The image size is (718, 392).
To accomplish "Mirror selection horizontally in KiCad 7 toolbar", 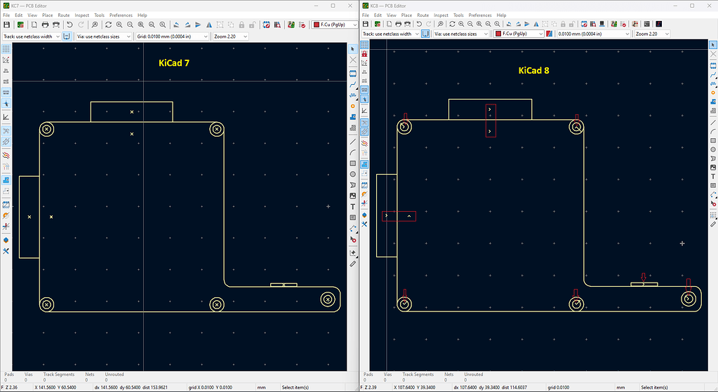I will click(209, 25).
